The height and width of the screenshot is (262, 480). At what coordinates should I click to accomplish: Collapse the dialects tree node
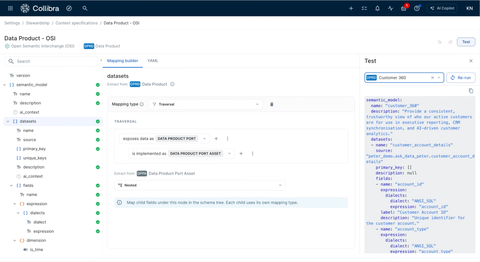(x=18, y=213)
